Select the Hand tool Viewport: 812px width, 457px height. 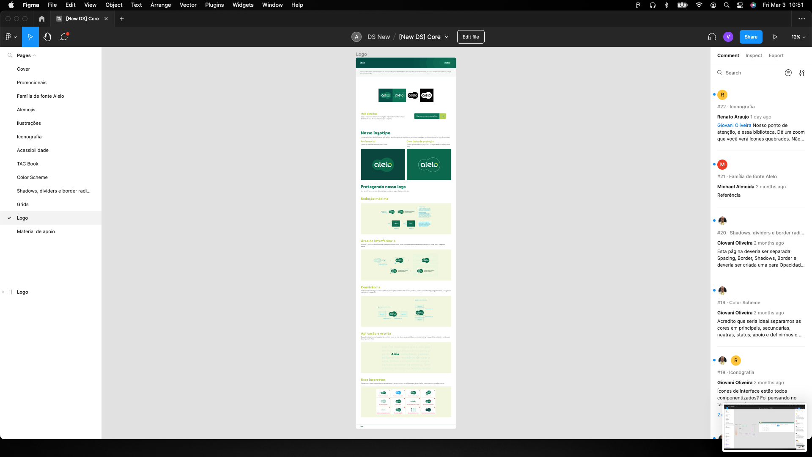(x=47, y=37)
